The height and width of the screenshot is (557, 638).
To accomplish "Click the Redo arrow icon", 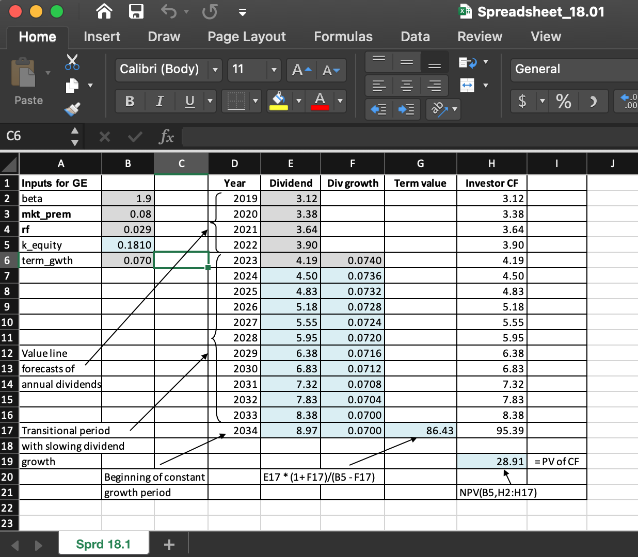I will [209, 11].
